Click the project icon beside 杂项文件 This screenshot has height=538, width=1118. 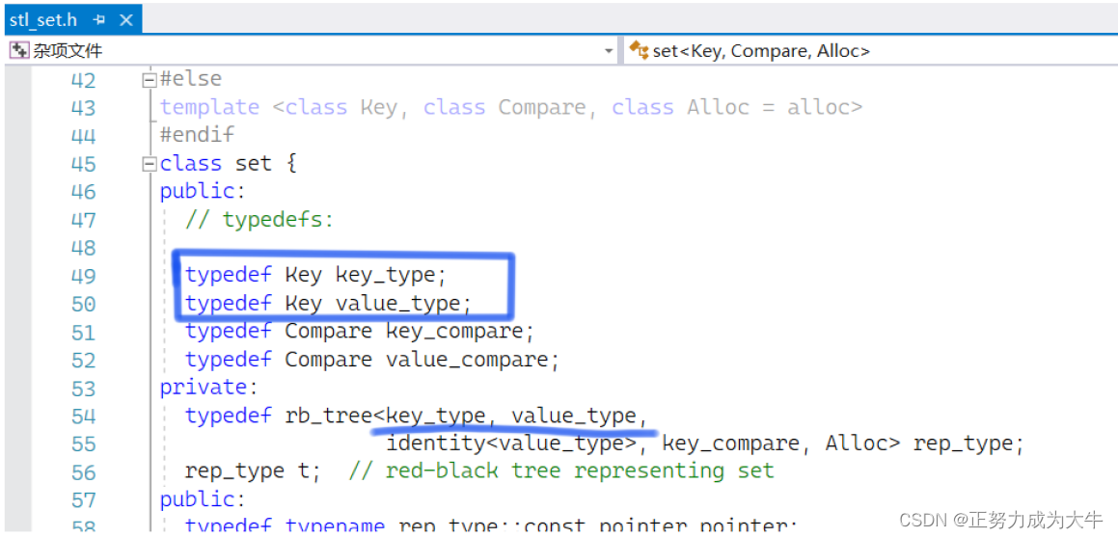[17, 50]
